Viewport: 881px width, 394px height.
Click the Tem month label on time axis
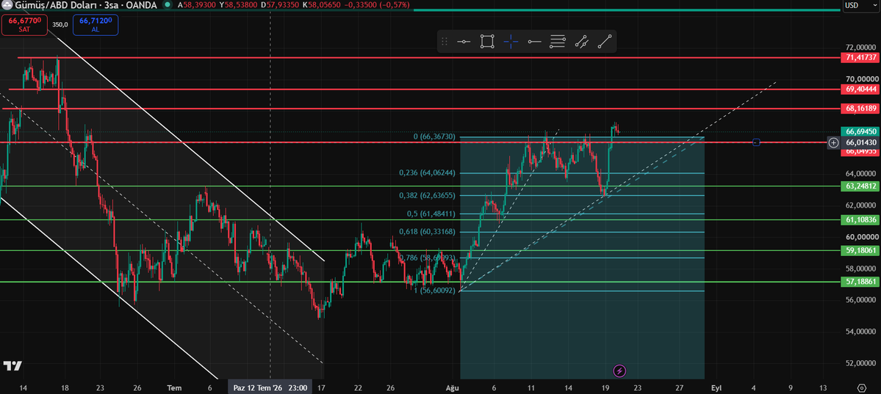(174, 388)
